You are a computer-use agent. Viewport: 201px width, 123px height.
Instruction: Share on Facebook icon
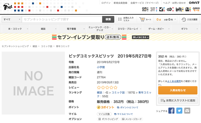pos(171,110)
